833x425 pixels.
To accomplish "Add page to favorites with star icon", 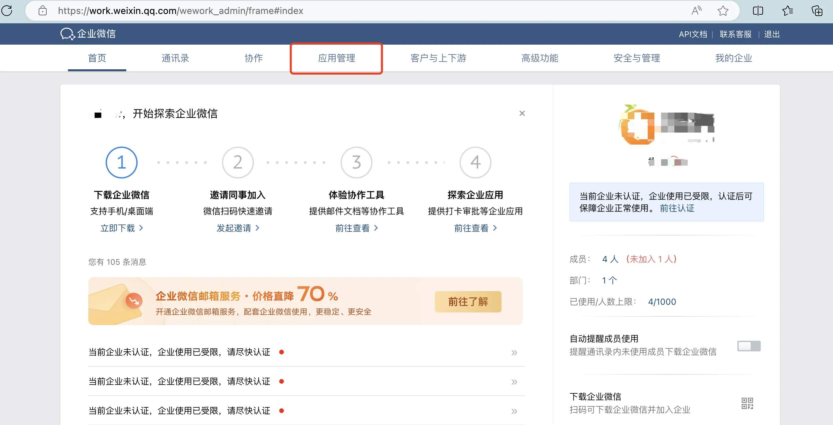I will tap(723, 11).
